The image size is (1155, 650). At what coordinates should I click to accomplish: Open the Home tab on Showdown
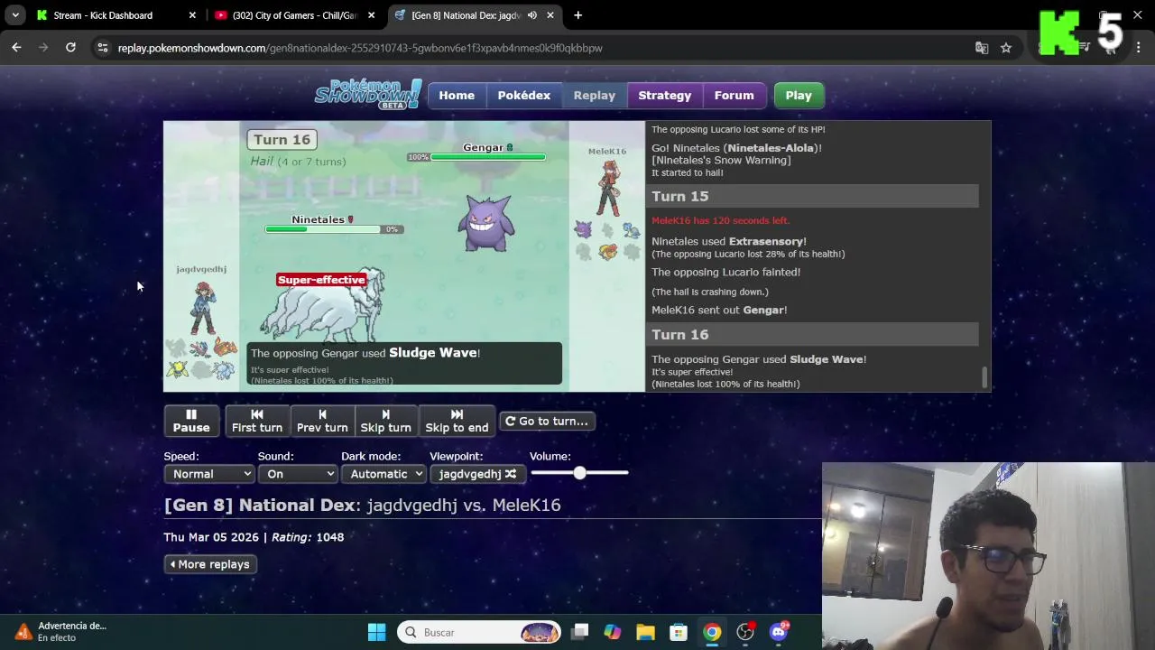click(x=457, y=96)
